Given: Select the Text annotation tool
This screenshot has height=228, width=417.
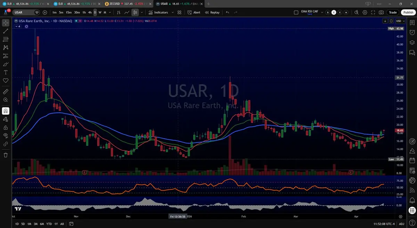Looking at the screenshot, I should point(6,72).
